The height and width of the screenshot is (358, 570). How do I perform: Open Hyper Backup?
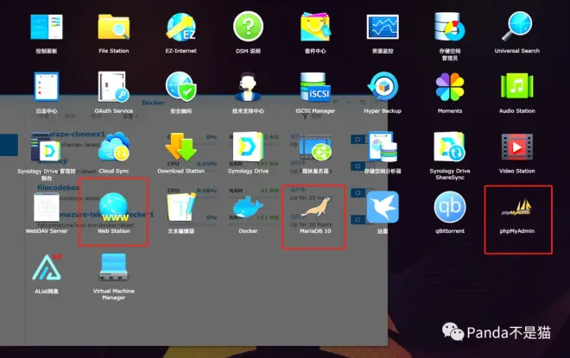[383, 86]
